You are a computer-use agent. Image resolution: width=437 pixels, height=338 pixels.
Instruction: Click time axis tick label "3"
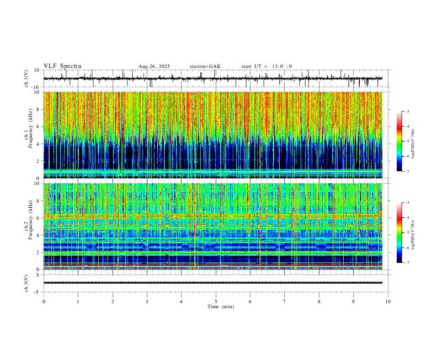click(147, 302)
